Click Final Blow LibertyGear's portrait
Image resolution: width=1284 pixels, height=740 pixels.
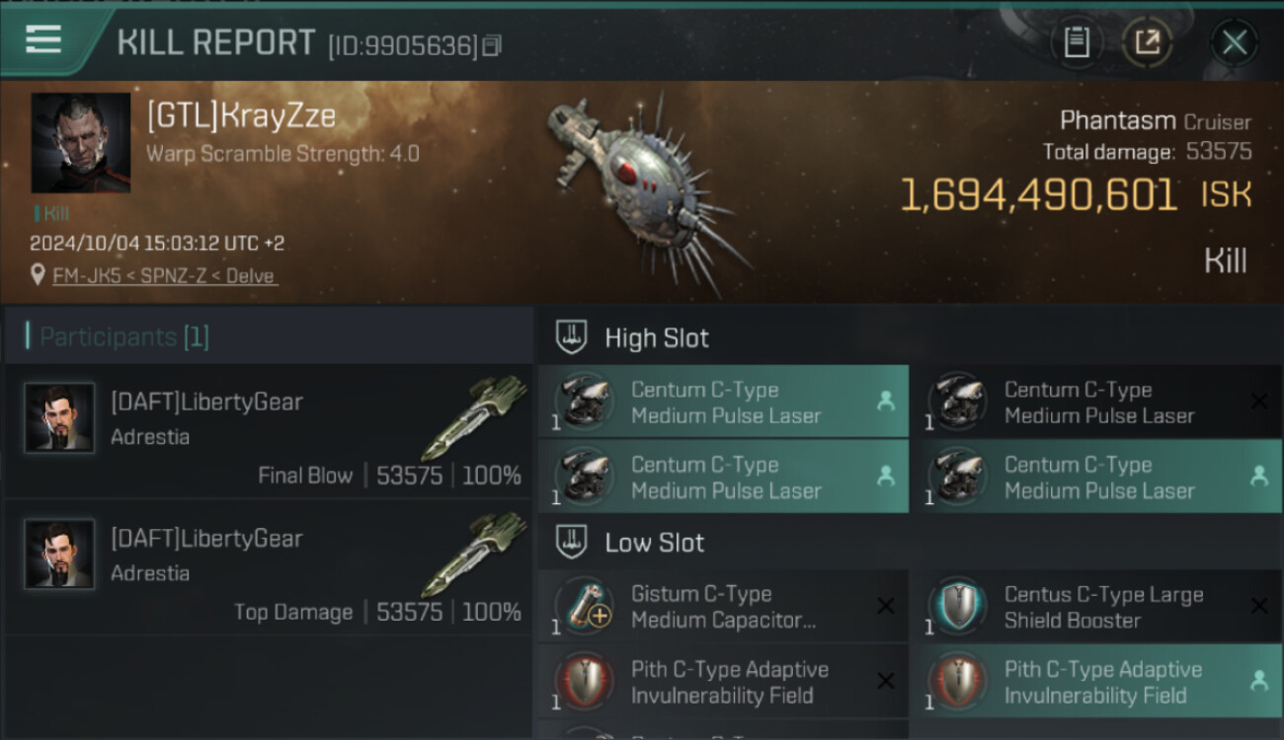click(59, 418)
